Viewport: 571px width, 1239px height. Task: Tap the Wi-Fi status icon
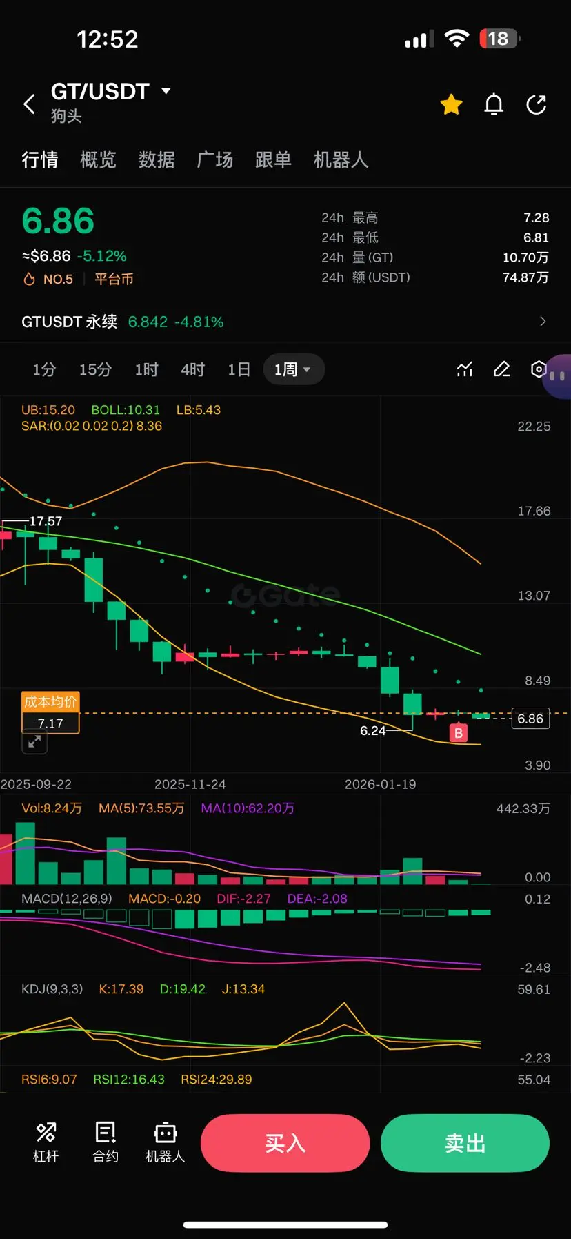click(x=456, y=39)
